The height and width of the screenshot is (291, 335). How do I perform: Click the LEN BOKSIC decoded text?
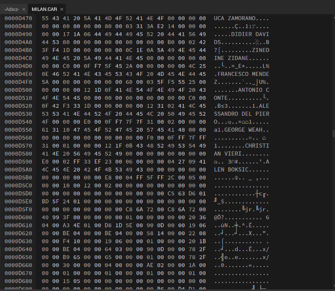234,169
